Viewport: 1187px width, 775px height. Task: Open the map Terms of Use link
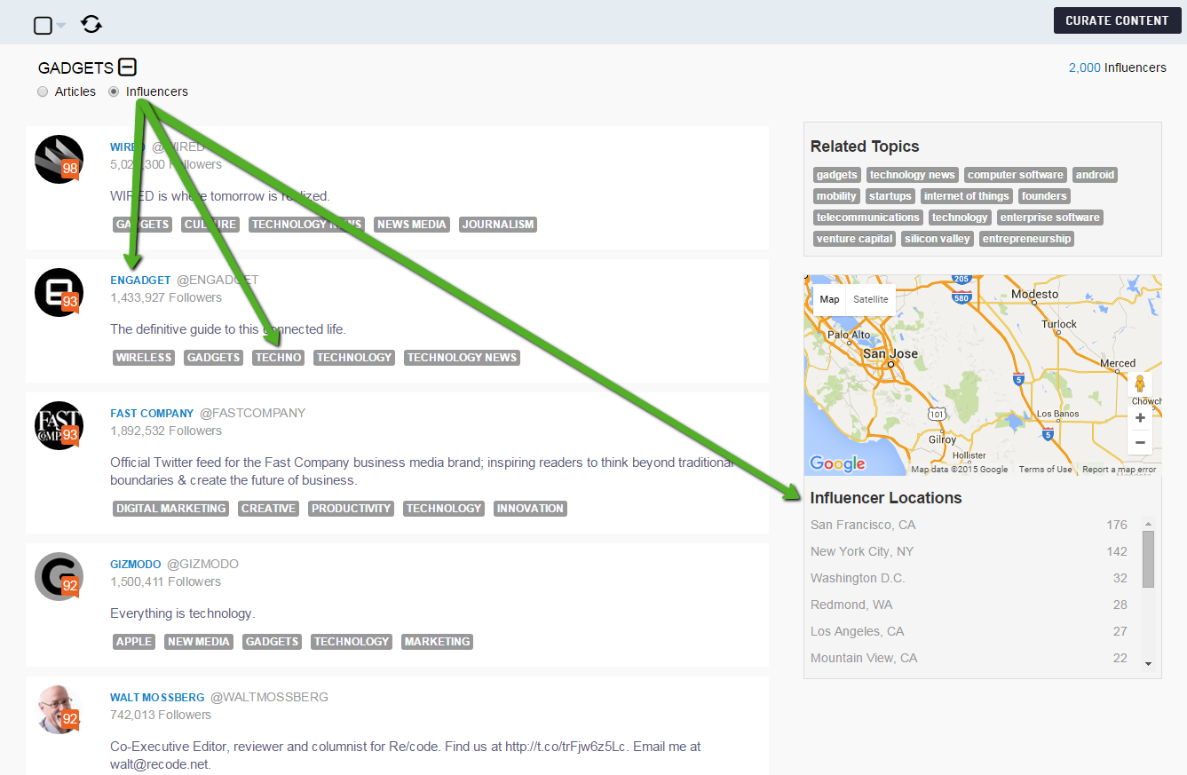point(1045,470)
